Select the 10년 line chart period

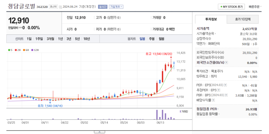[x=87, y=39]
